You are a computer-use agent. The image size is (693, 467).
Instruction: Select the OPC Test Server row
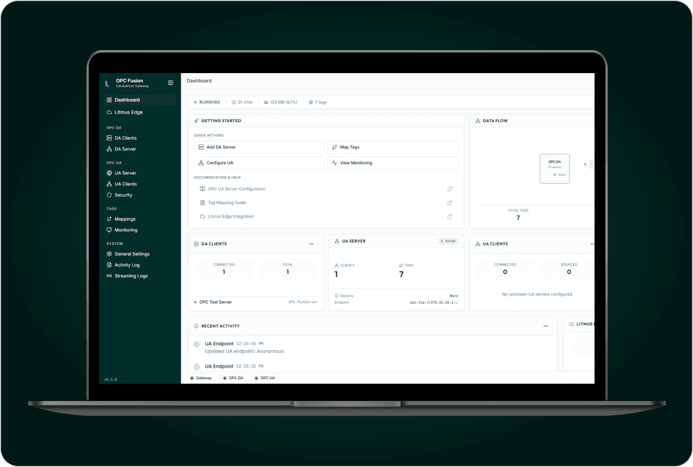point(255,302)
